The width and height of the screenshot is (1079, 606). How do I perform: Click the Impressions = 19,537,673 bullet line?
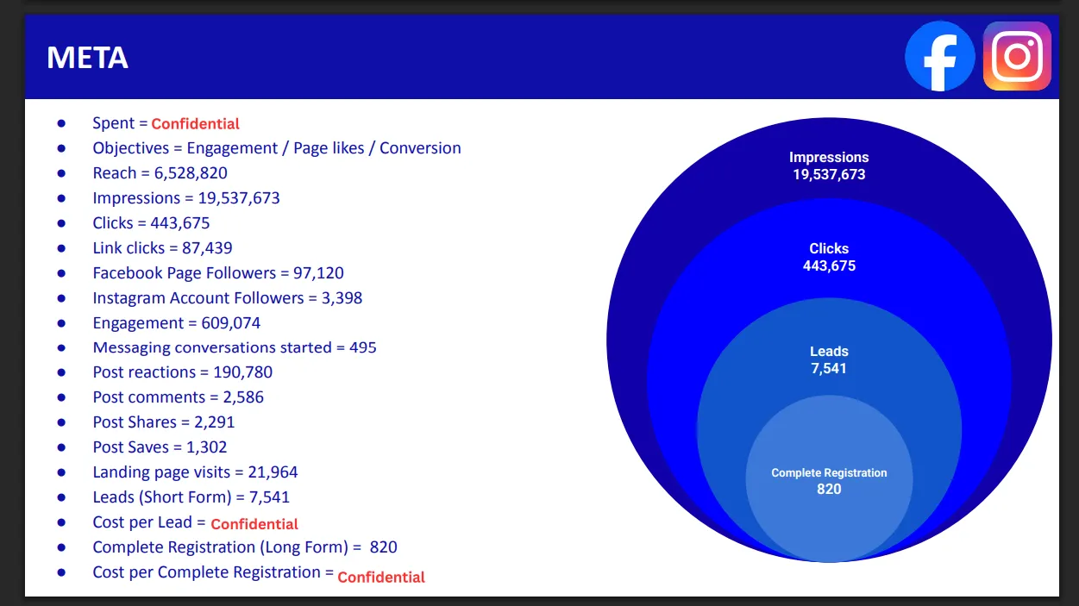pos(186,198)
